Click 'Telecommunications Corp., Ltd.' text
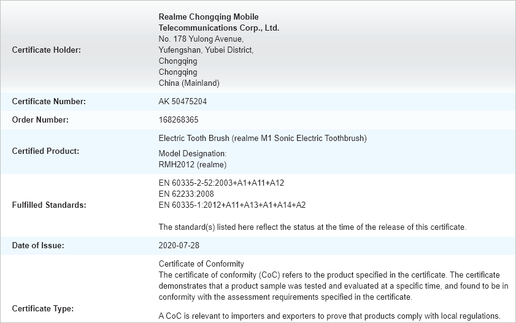This screenshot has width=516, height=323. 219,28
